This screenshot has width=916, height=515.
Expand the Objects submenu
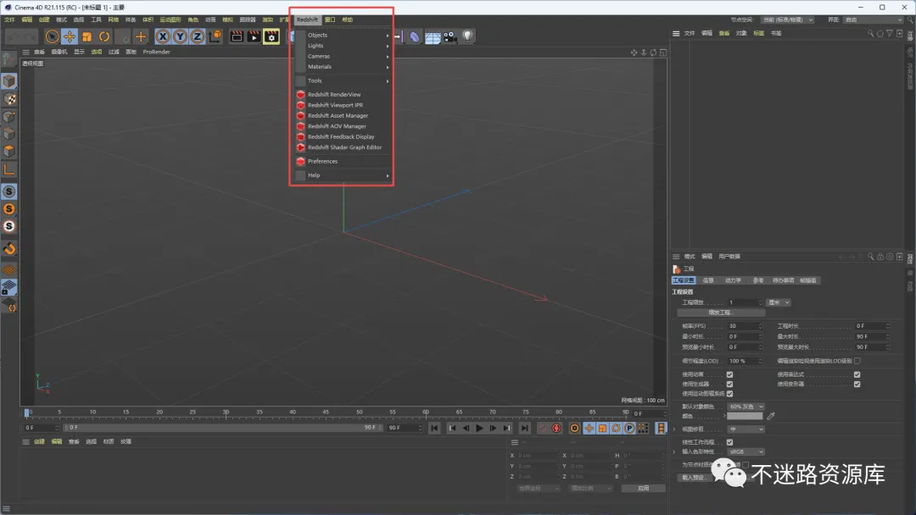pos(343,35)
